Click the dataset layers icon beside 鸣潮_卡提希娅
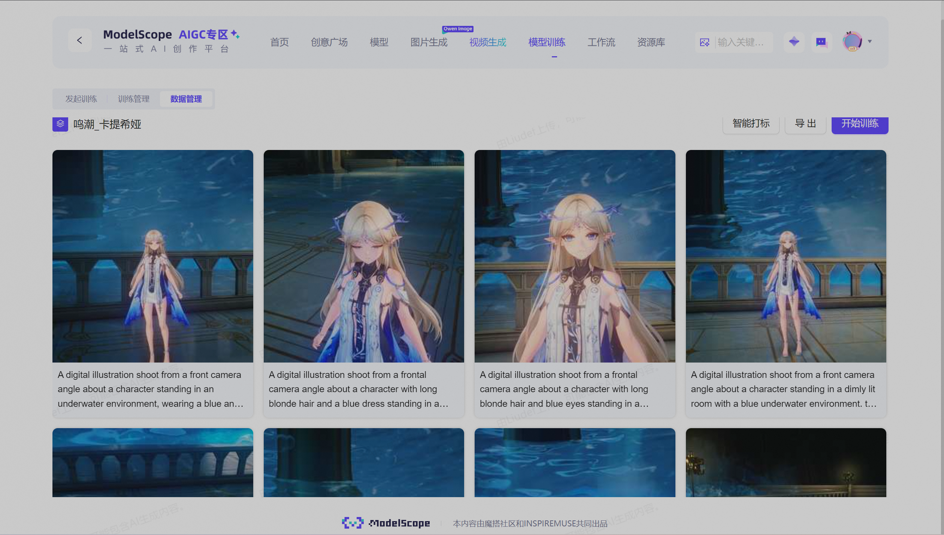 click(x=60, y=124)
